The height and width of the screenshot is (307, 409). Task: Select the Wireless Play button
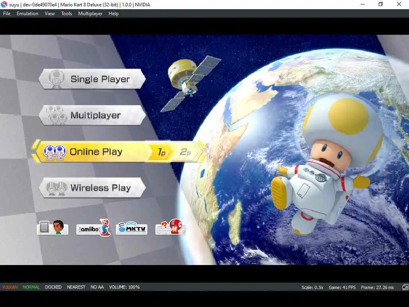pyautogui.click(x=92, y=188)
